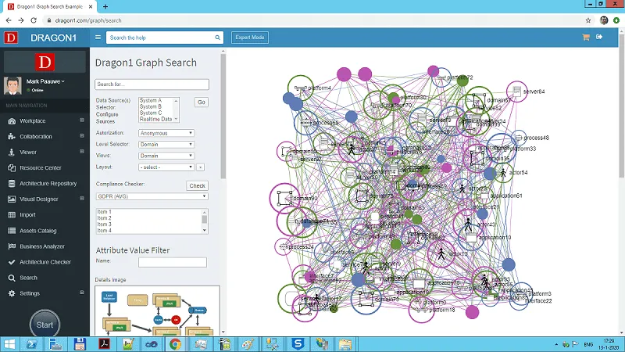Open the shopping cart icon
Image resolution: width=625 pixels, height=352 pixels.
click(585, 37)
